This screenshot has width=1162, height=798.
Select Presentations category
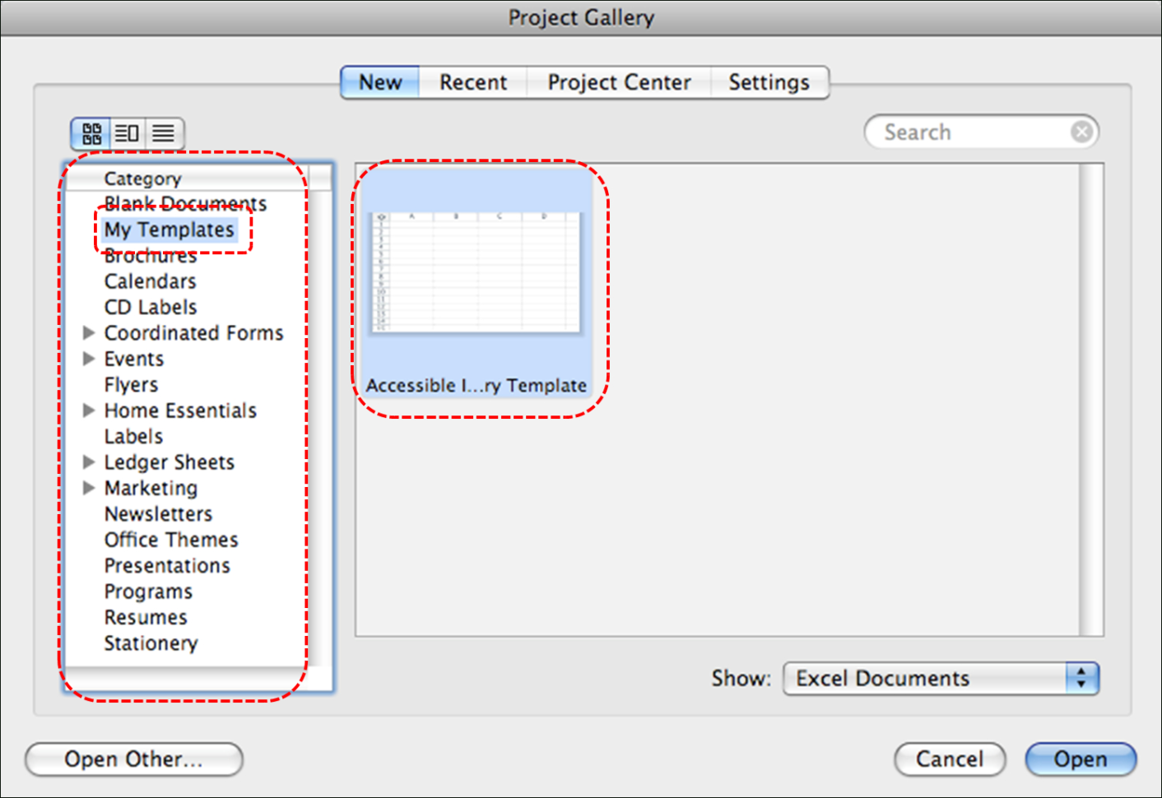tap(167, 566)
